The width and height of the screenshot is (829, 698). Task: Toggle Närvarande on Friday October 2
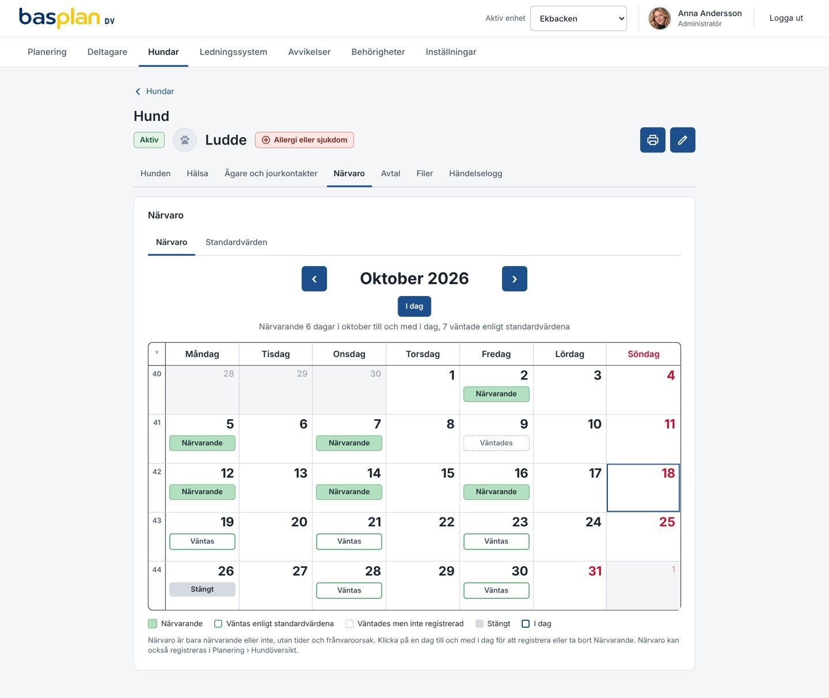click(x=496, y=394)
